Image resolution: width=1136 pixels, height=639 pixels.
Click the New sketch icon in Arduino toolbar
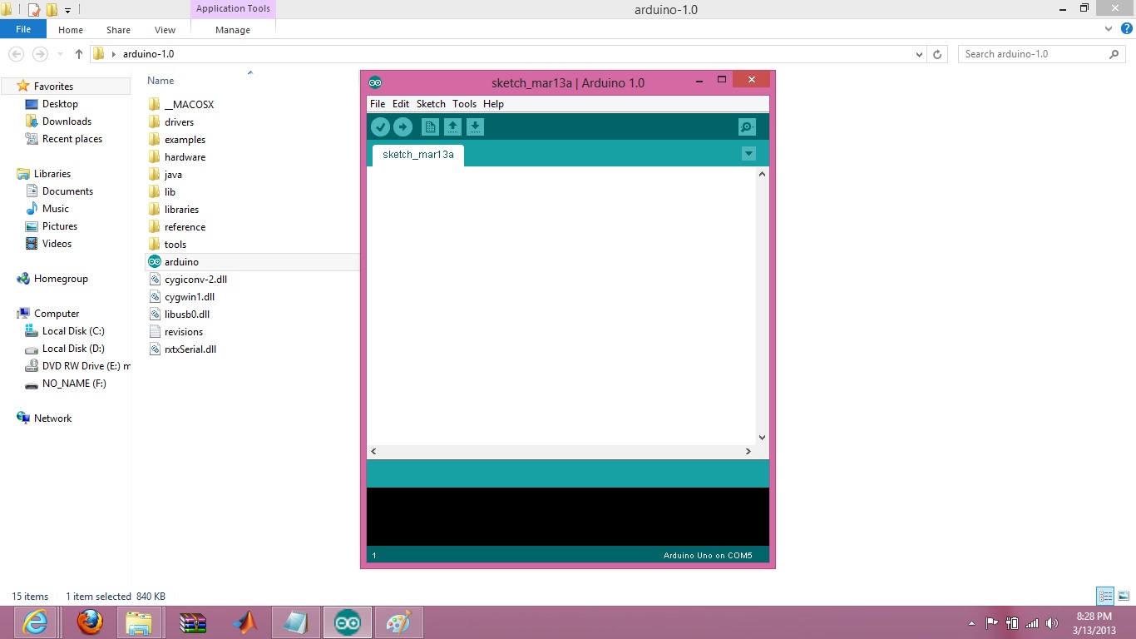point(430,127)
